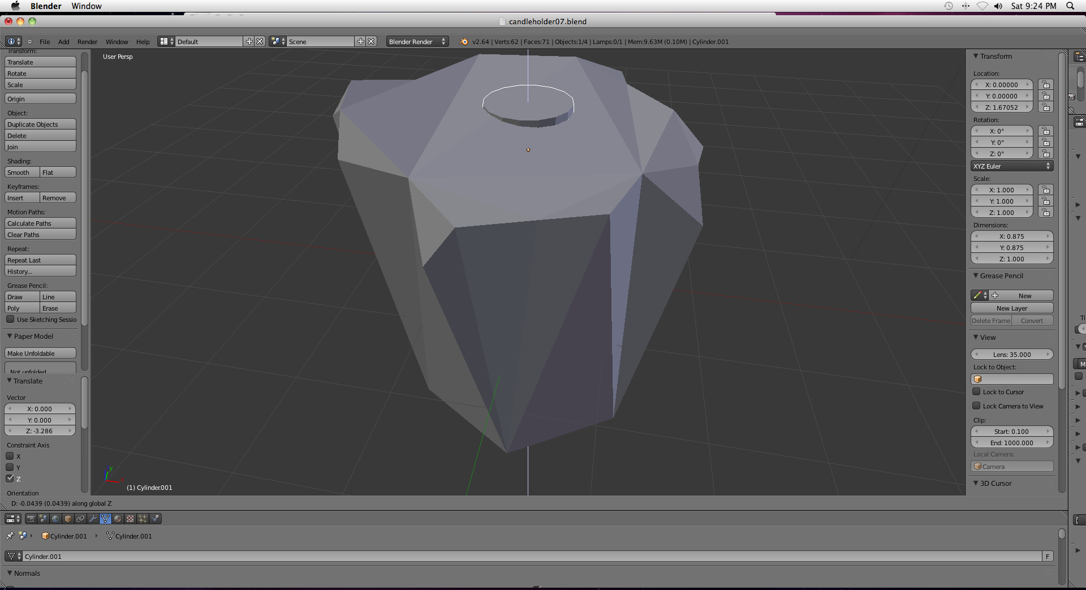
Task: Open the Render properties camera tab
Action: tap(31, 519)
